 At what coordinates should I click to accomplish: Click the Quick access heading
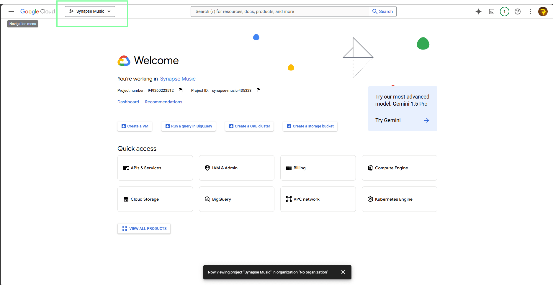(137, 149)
